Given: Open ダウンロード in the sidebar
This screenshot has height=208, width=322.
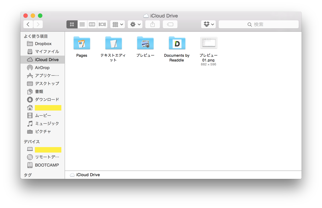Looking at the screenshot, I should [43, 99].
